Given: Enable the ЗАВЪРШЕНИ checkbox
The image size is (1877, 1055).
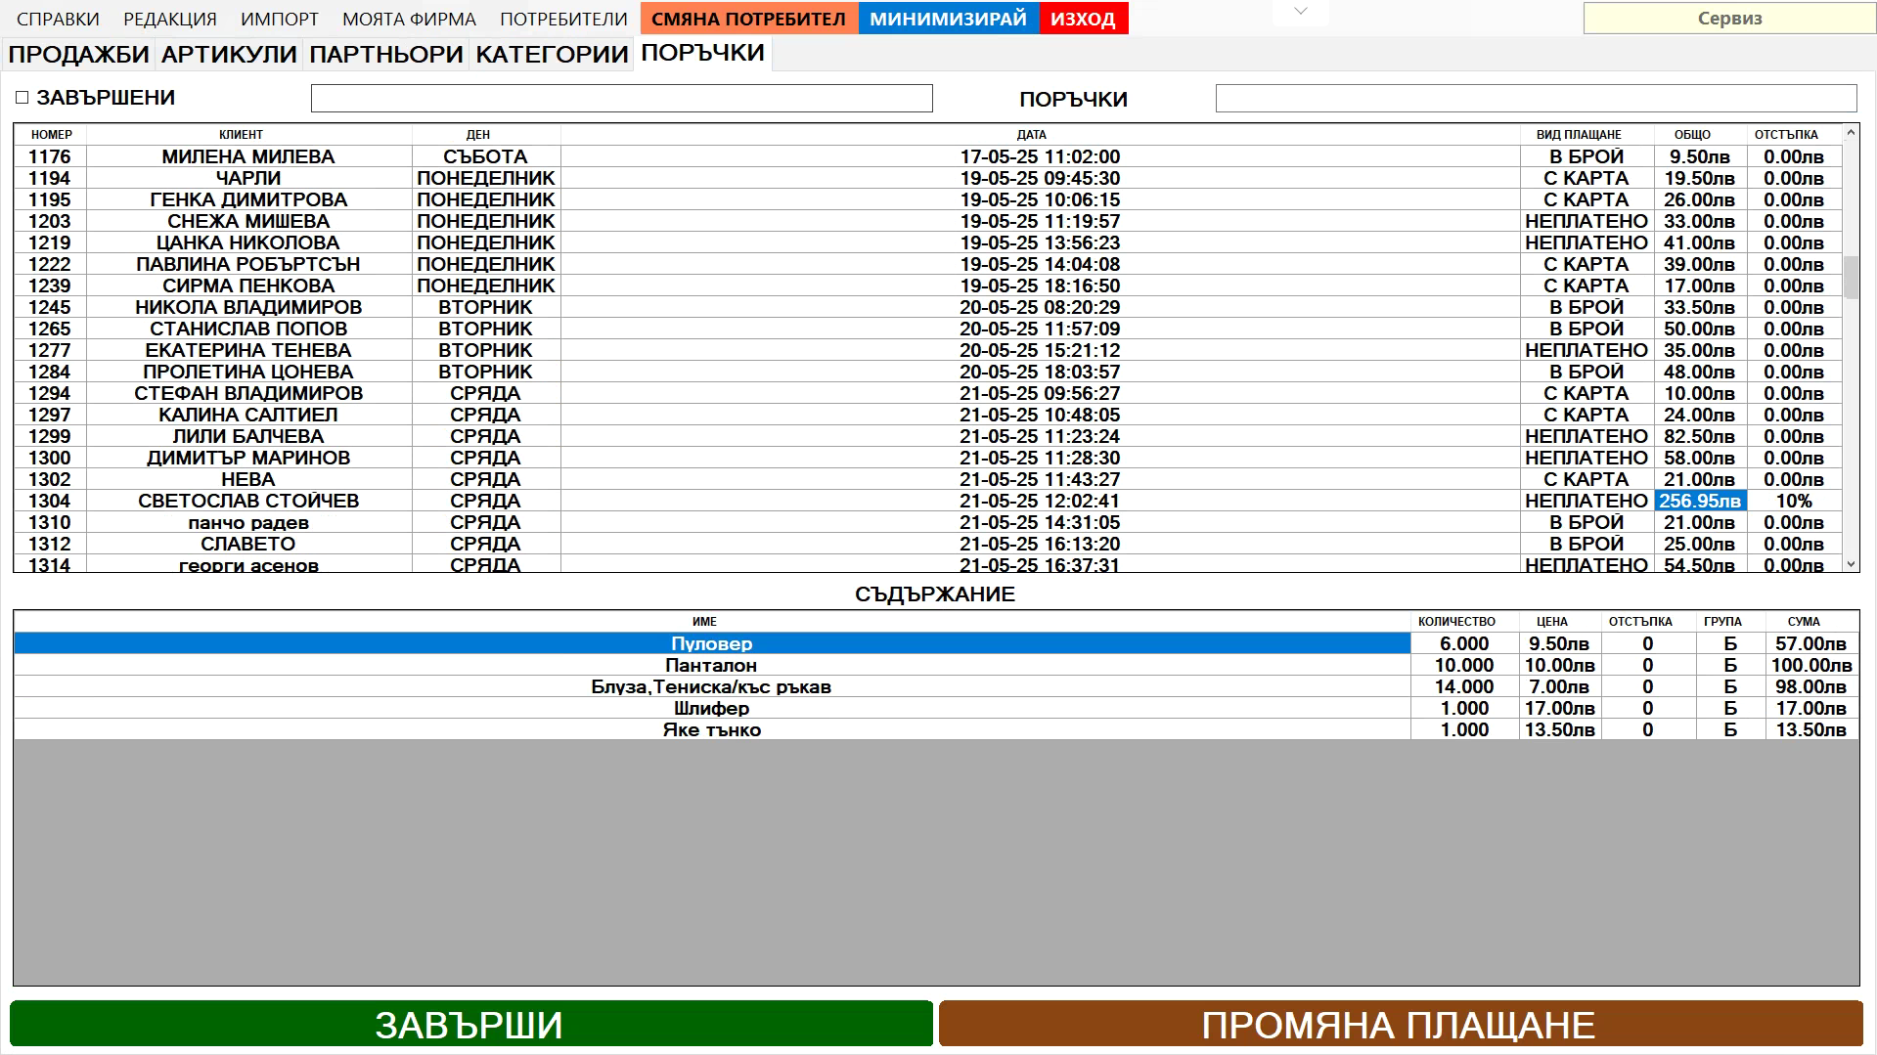Looking at the screenshot, I should [20, 98].
